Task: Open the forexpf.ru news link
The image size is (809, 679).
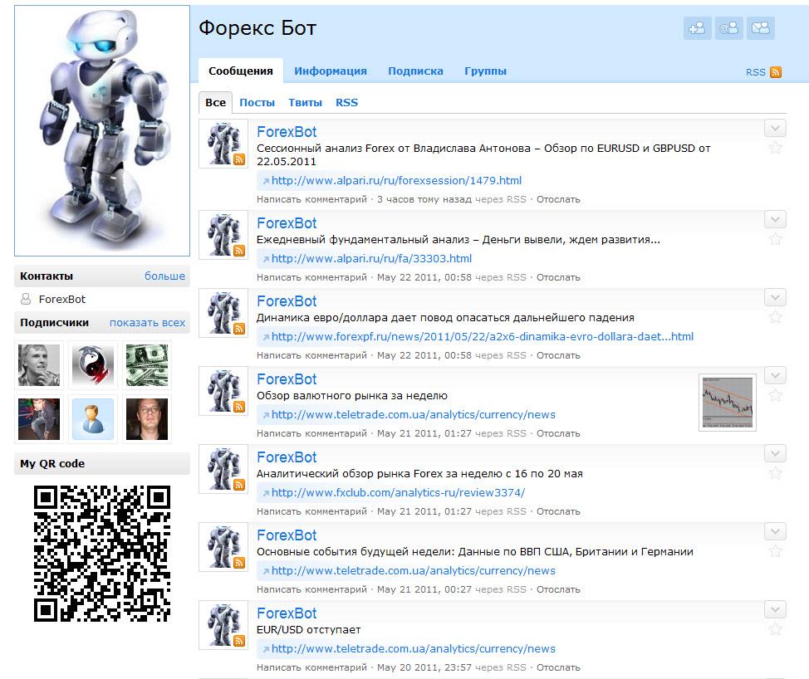Action: tap(483, 337)
